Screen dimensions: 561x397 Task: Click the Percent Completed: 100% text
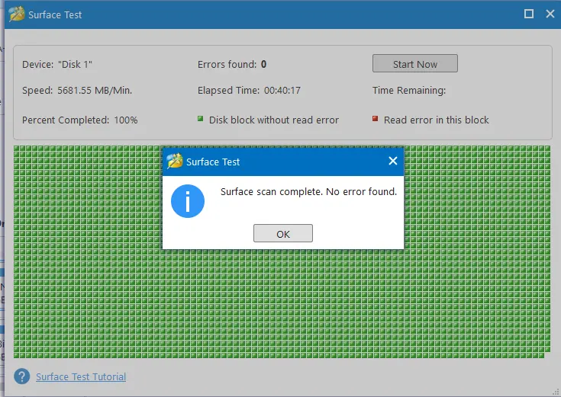click(x=80, y=120)
